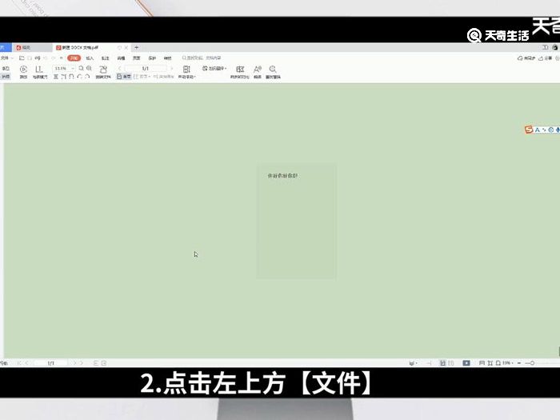The width and height of the screenshot is (560, 420).
Task: Add a new tab with the plus button
Action: pyautogui.click(x=137, y=47)
